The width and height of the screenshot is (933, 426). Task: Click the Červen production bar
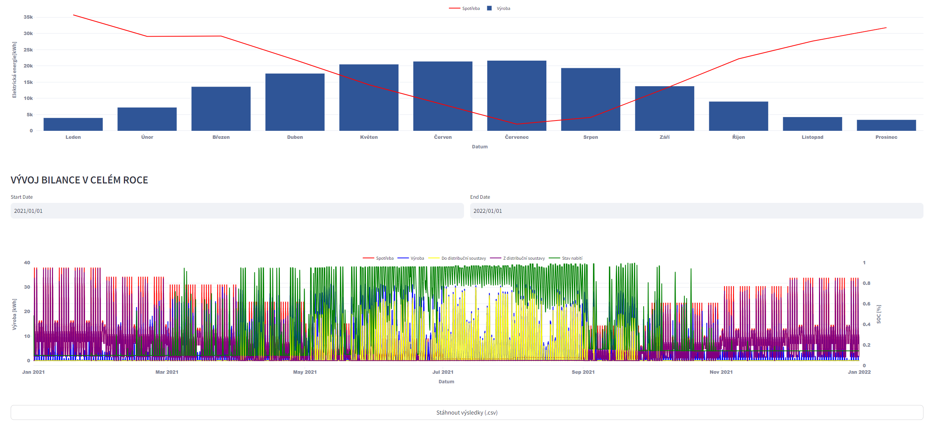click(443, 96)
